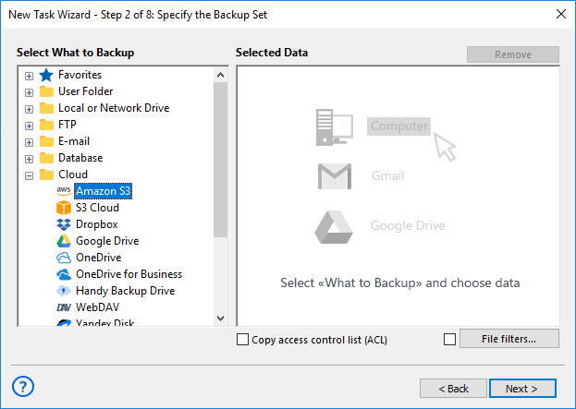Viewport: 576px width, 409px height.
Task: Click the WebDAV DAV icon
Action: pos(64,307)
